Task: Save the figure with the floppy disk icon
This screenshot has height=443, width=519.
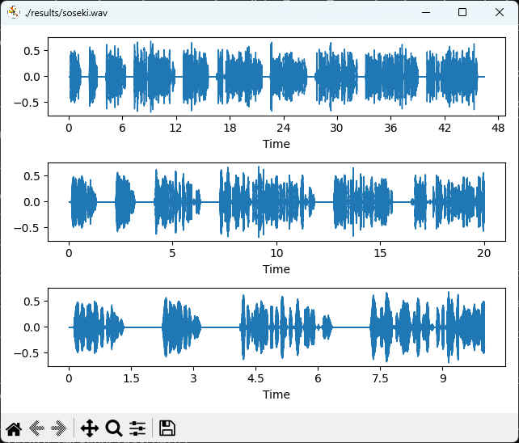Action: coord(167,428)
